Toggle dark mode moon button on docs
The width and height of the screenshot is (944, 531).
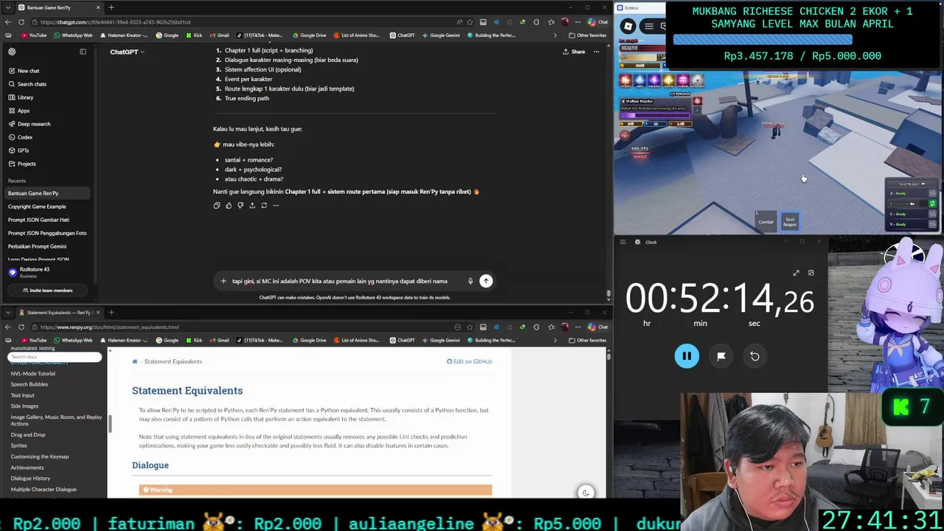pos(586,493)
